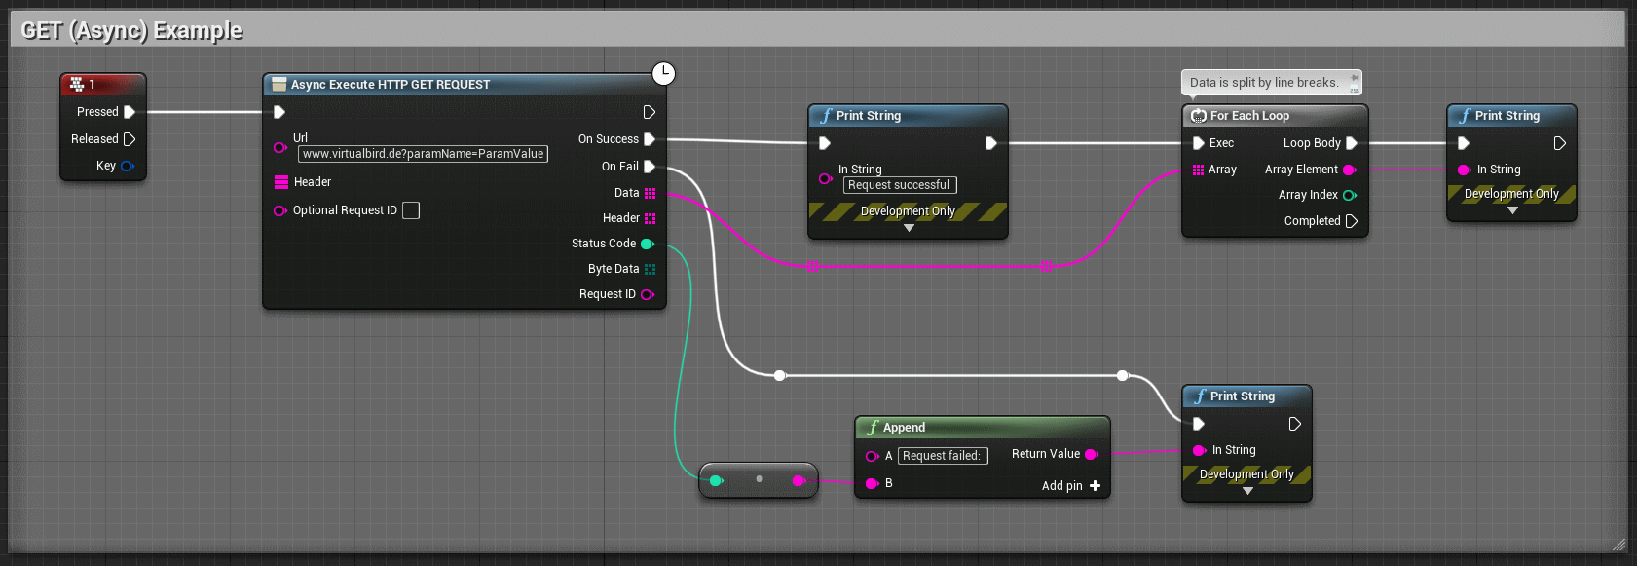Click the Request failed text field in Append
Screen dimensions: 1637x566
click(x=942, y=456)
